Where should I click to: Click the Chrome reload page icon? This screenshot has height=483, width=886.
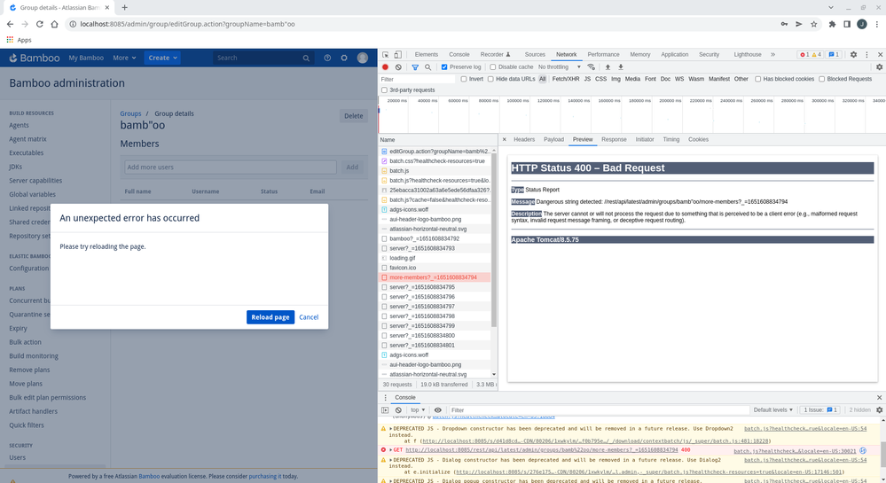[40, 24]
